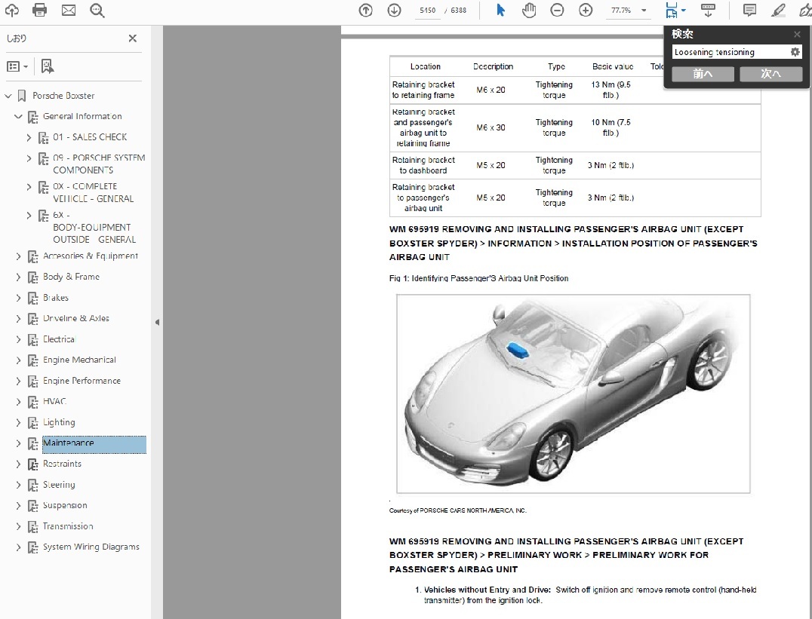Expand 6X - BODY-EQUIPMENT OUTSIDE

click(29, 216)
